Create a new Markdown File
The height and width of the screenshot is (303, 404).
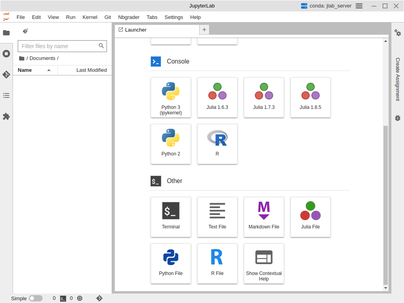(264, 217)
